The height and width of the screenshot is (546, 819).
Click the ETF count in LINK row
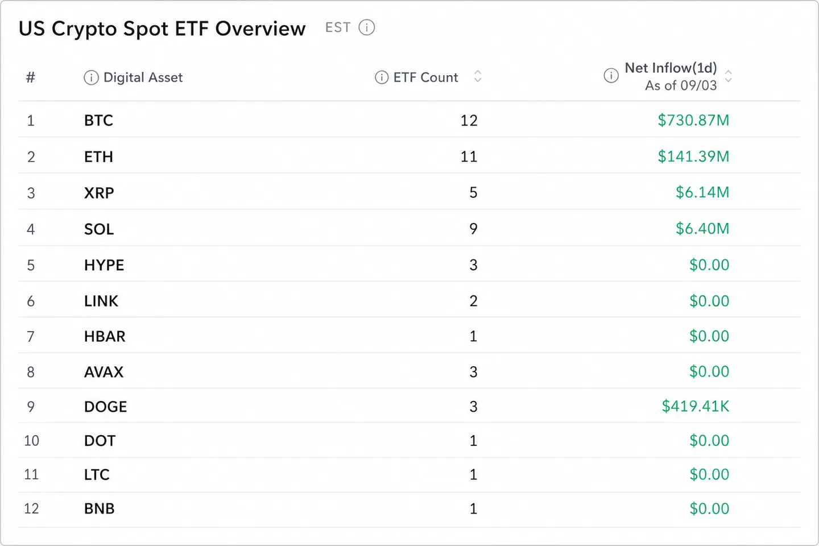click(473, 301)
